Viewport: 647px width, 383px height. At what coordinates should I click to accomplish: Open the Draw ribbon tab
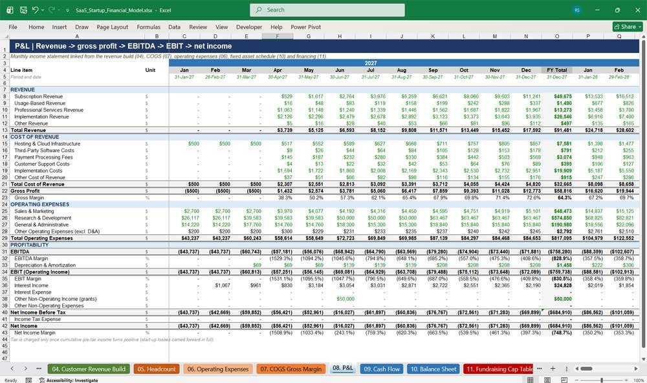tap(82, 27)
